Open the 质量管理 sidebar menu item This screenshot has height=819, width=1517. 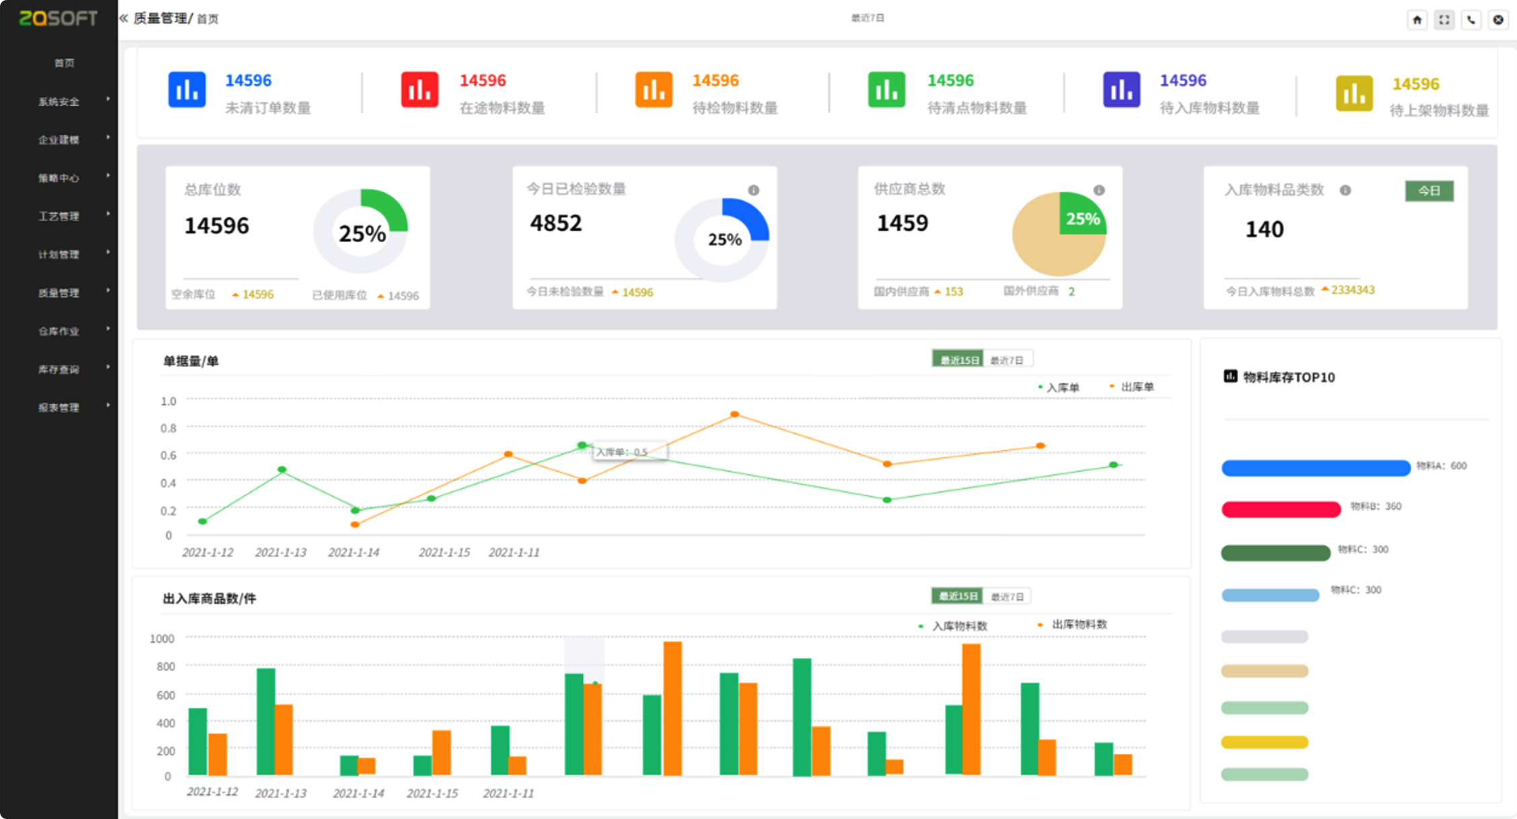tap(59, 292)
